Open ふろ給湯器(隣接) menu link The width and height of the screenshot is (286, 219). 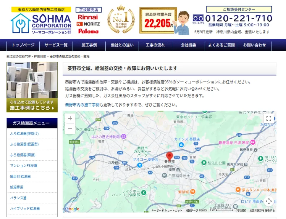click(23, 155)
